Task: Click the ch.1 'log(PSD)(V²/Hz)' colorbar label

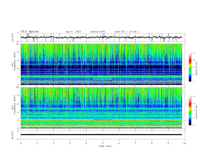Action: click(197, 69)
